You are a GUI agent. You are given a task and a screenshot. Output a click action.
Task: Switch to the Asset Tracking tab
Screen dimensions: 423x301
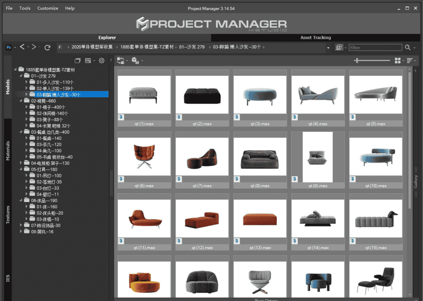pyautogui.click(x=316, y=38)
